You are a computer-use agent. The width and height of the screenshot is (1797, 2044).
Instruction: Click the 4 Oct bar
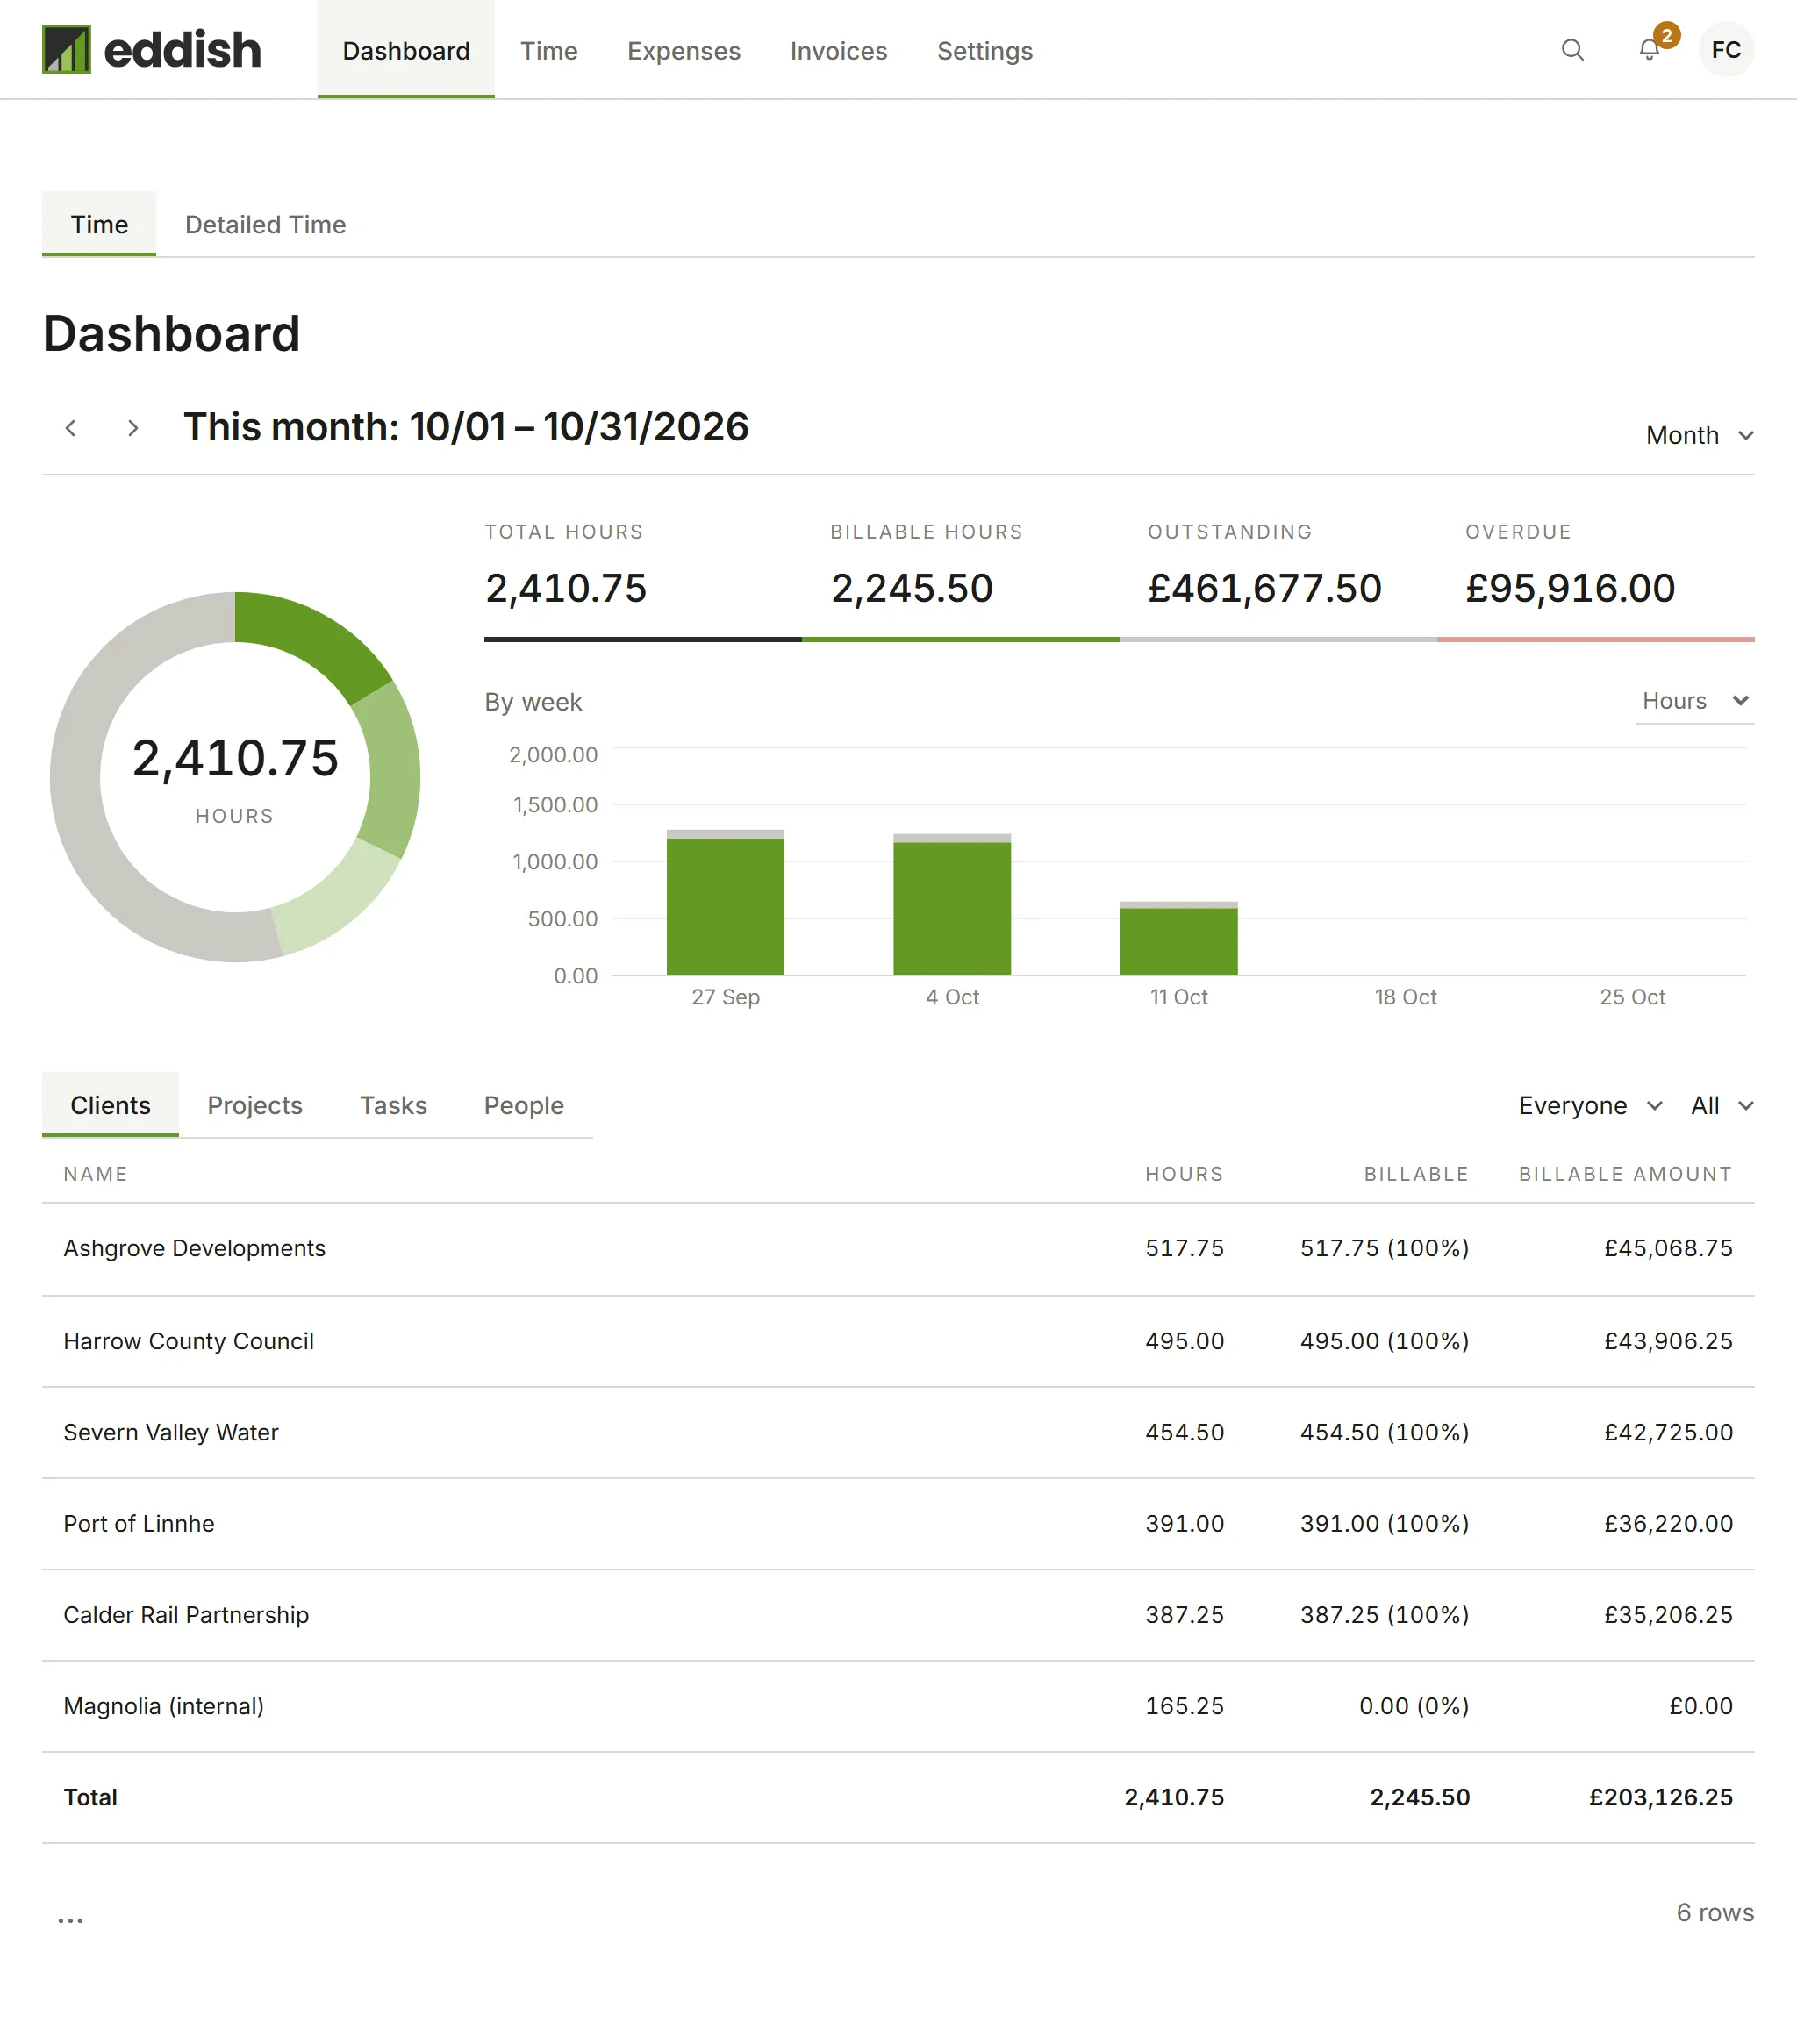(952, 904)
